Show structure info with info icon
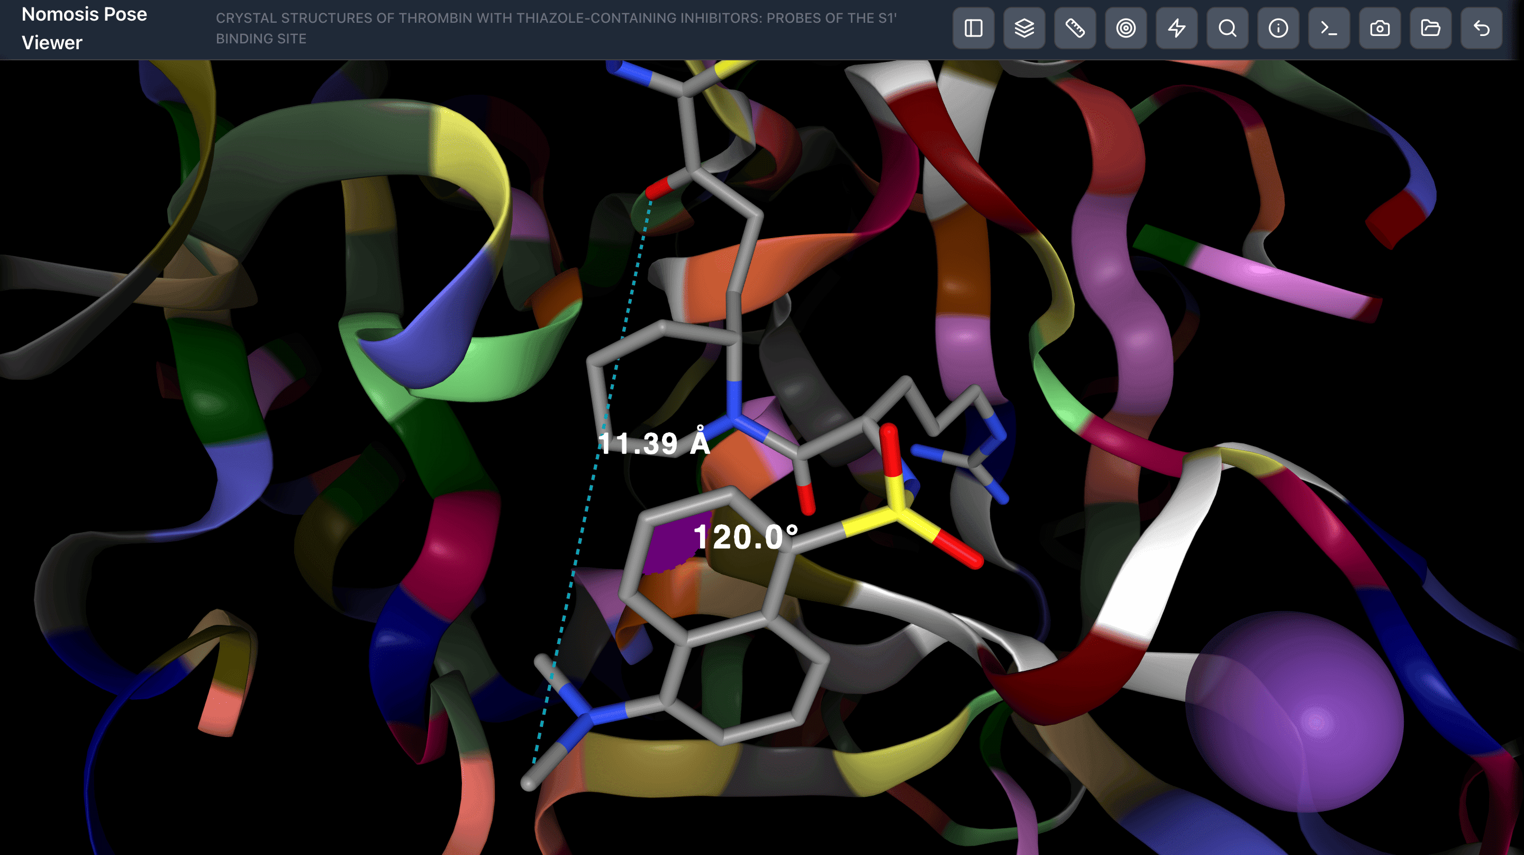The width and height of the screenshot is (1524, 855). click(1278, 28)
